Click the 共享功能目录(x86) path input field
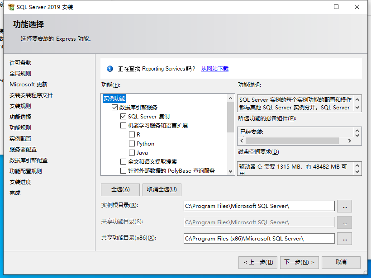The width and height of the screenshot is (371, 278). click(259, 239)
